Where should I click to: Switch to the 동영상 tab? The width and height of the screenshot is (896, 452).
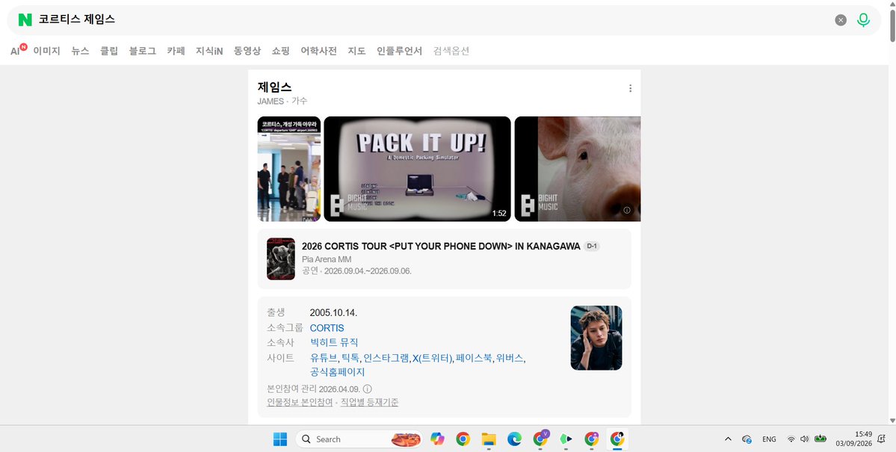pos(247,51)
